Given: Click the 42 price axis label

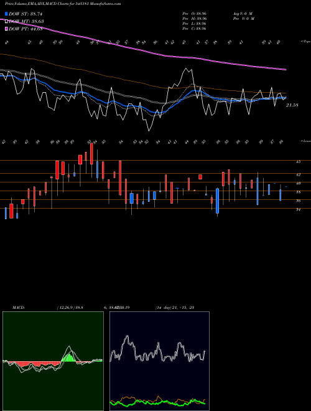Looking at the screenshot, I should tap(298, 174).
